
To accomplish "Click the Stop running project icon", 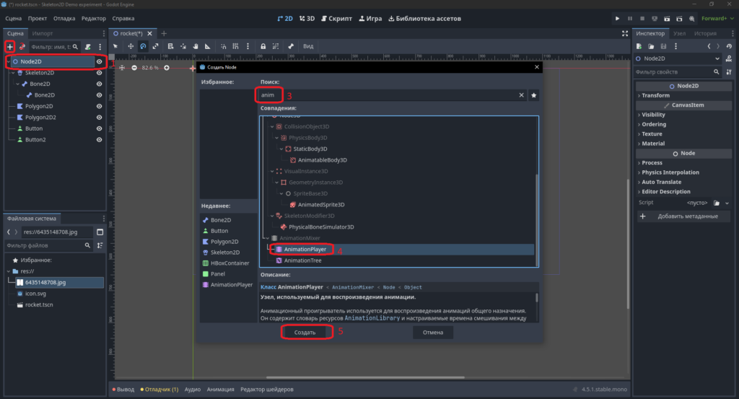I will tap(642, 18).
